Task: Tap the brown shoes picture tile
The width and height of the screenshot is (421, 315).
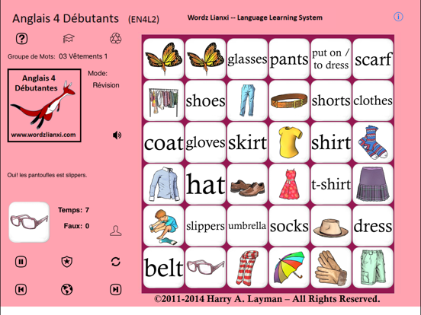Action: point(247,184)
